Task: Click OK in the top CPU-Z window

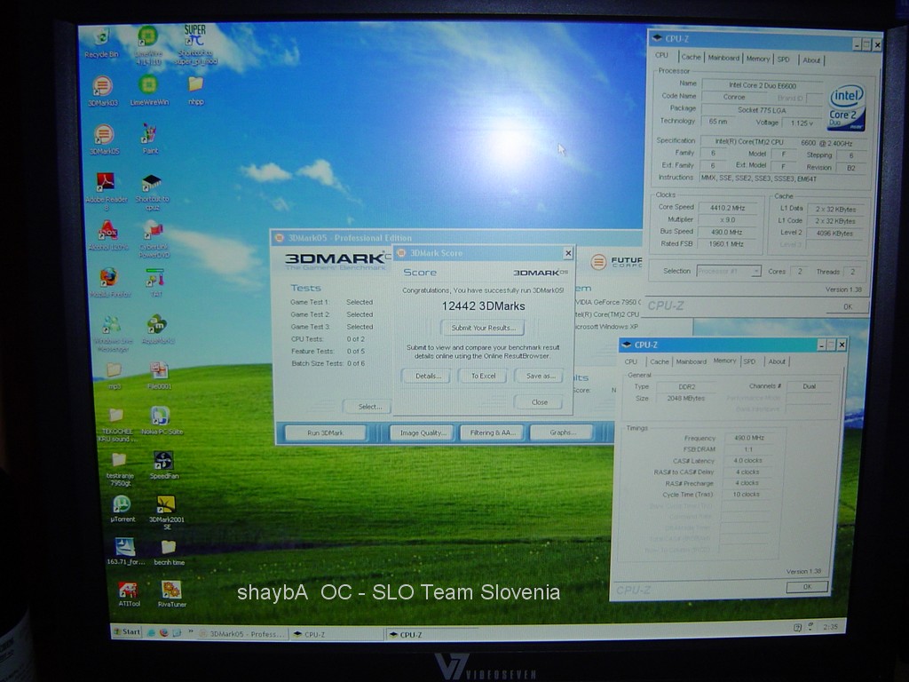Action: (848, 306)
